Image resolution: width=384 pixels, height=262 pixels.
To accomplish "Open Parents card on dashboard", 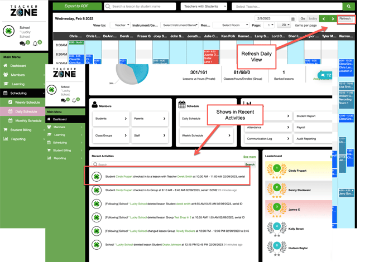I will click(150, 119).
